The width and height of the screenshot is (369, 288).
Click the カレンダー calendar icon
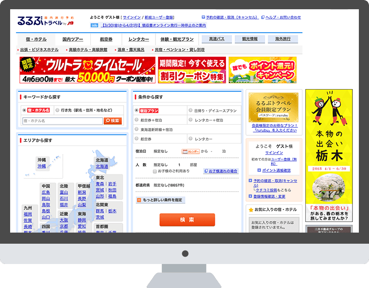190,151
